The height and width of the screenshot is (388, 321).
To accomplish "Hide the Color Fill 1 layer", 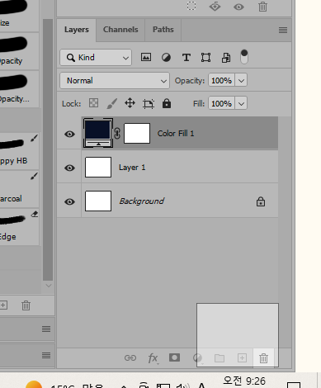I will [x=69, y=134].
